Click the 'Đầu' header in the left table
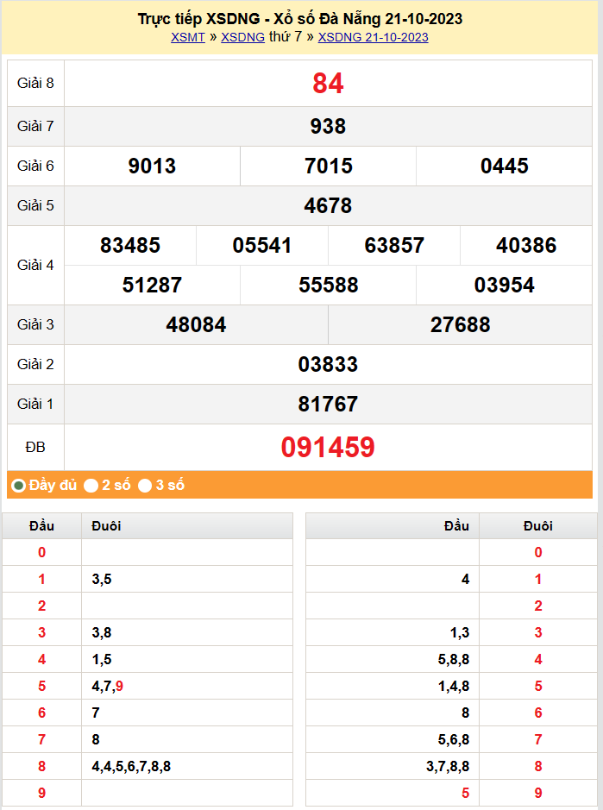603x810 pixels. tap(41, 525)
